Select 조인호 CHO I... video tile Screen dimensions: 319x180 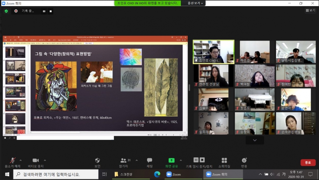point(213,52)
